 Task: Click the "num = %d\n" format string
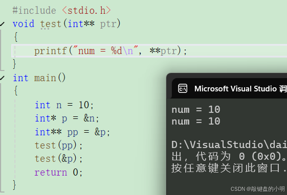[105, 51]
